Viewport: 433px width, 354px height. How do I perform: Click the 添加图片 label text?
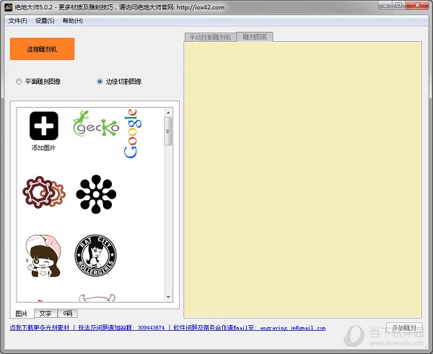tap(43, 148)
